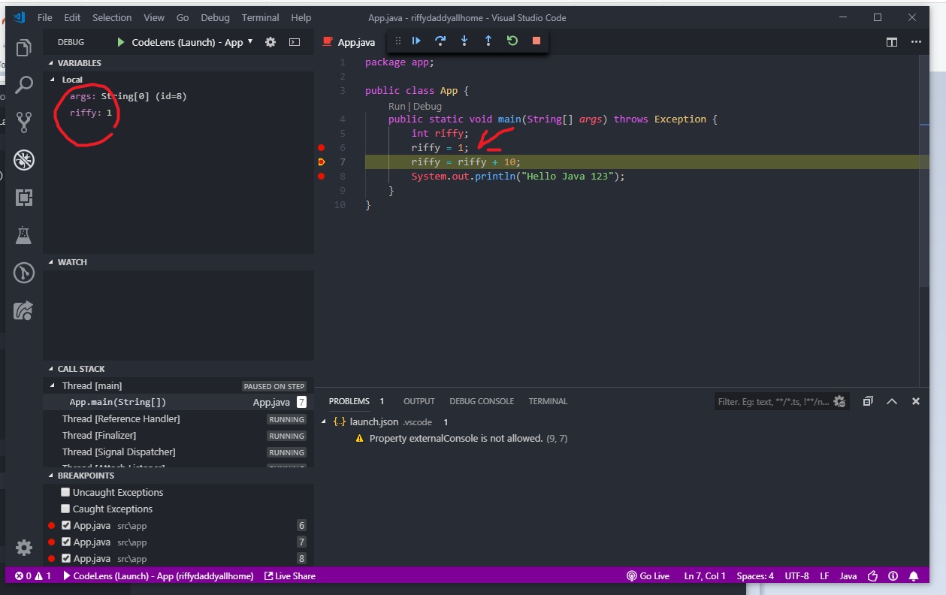The image size is (946, 595).
Task: Close the bottom panel
Action: coord(916,401)
